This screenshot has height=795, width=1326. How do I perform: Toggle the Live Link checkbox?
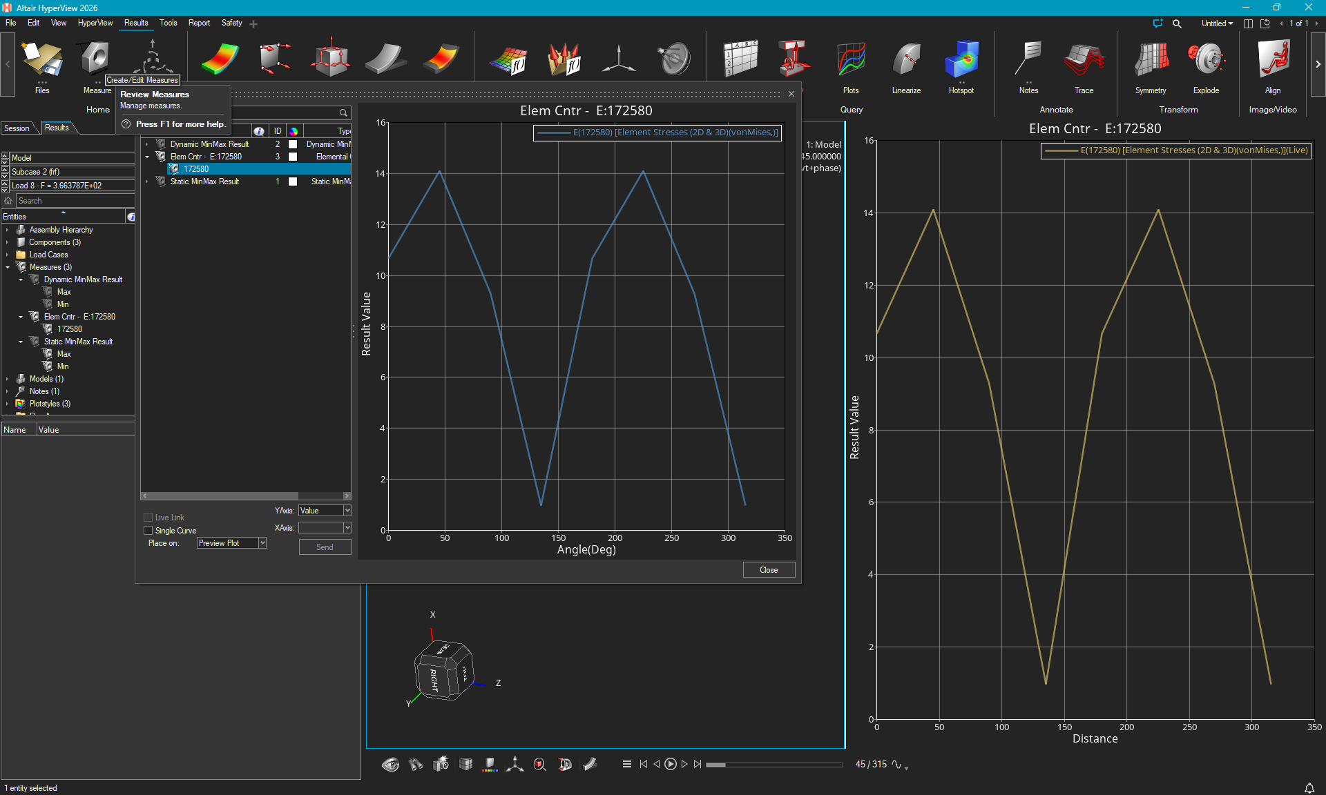tap(148, 518)
